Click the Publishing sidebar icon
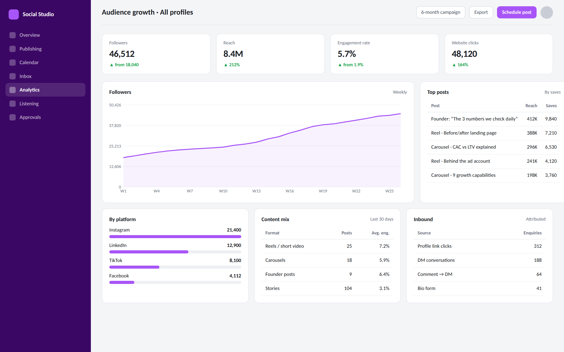The image size is (564, 352). click(x=13, y=49)
